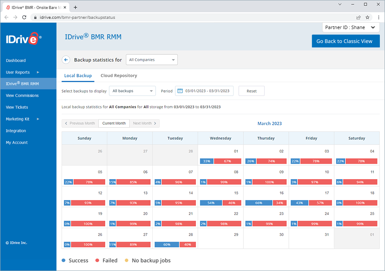Open View Tickets in the sidebar
Viewport: 385px width, 271px height.
pyautogui.click(x=17, y=107)
